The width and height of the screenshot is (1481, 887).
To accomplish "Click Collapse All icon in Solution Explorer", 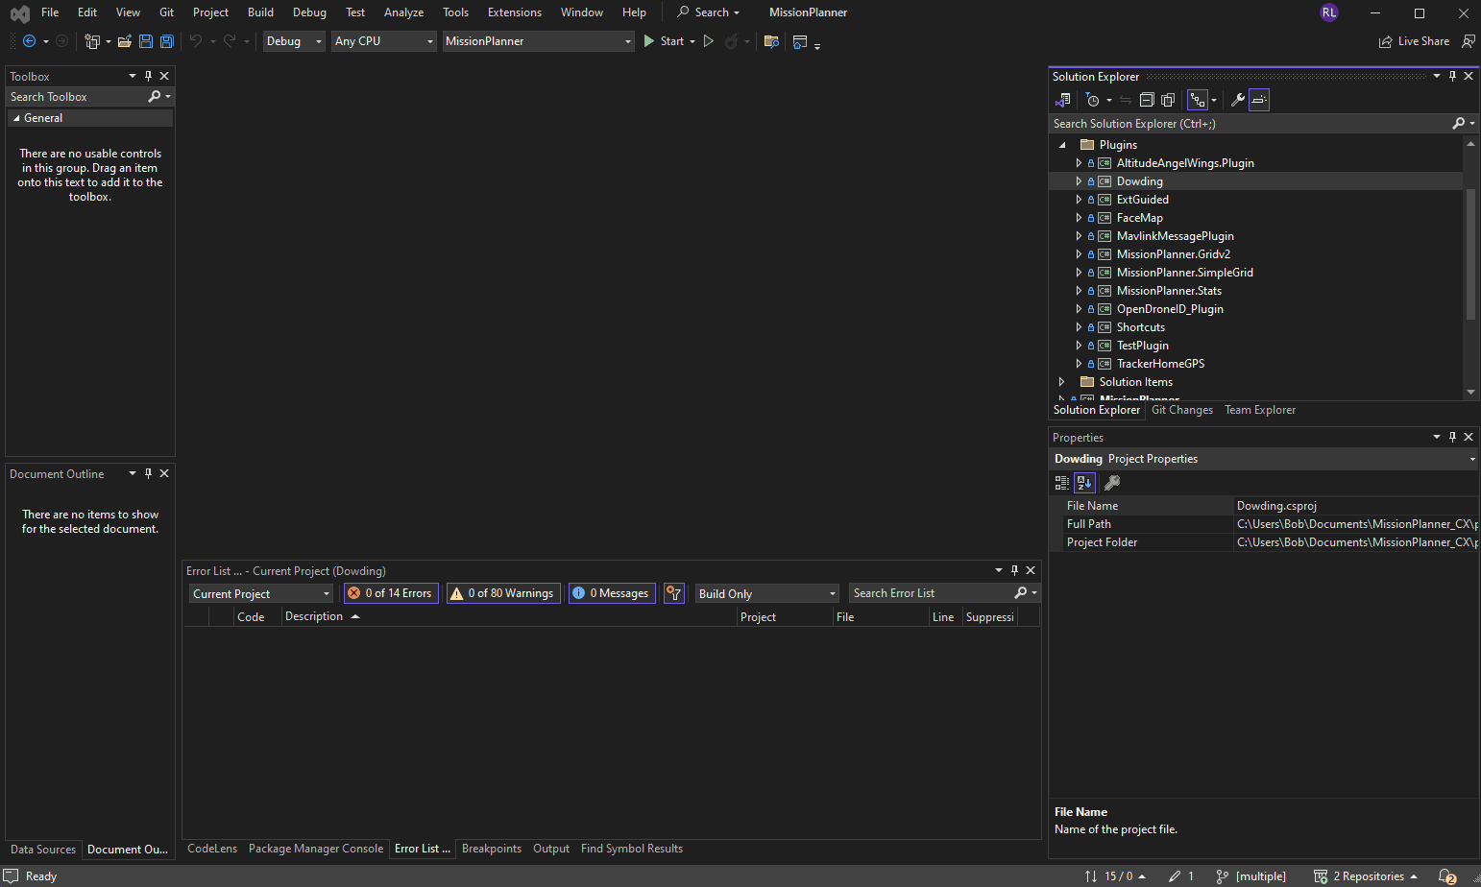I will 1147,100.
